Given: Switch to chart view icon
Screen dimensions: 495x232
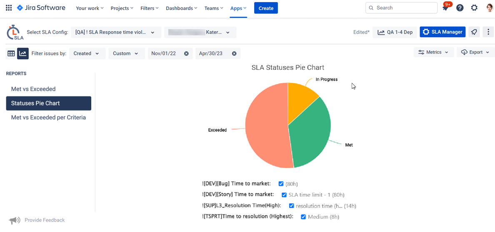Looking at the screenshot, I should click(x=22, y=54).
